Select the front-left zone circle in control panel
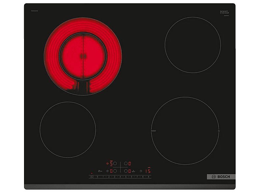 click(x=115, y=171)
